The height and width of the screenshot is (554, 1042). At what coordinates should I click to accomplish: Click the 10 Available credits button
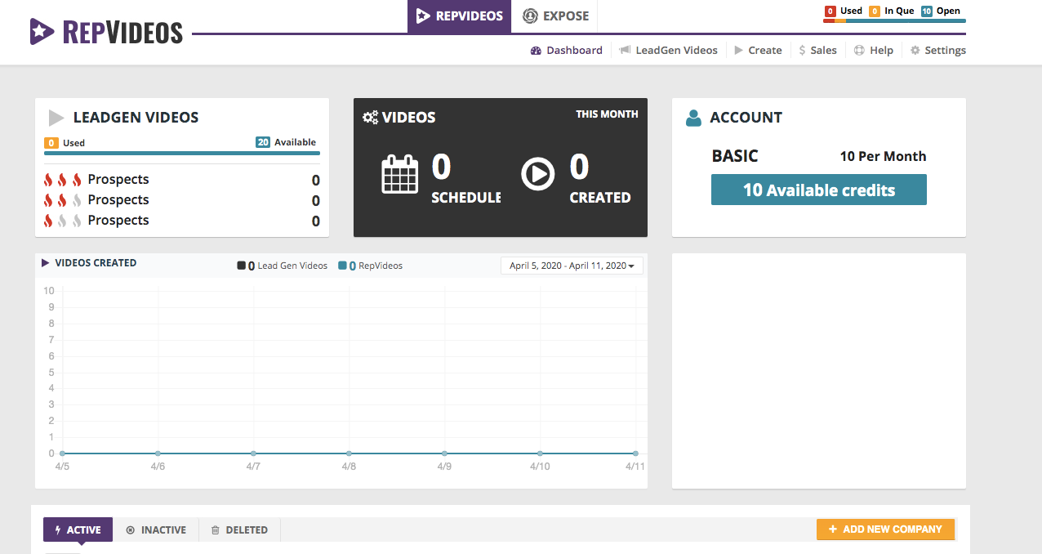(x=818, y=190)
